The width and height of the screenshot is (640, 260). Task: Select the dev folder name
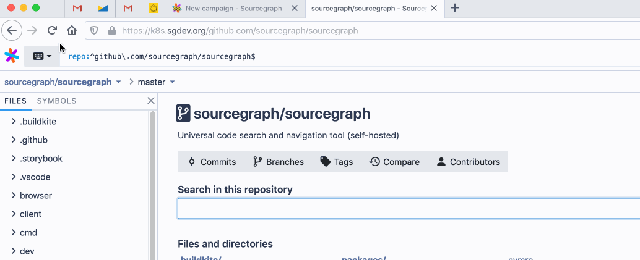click(x=27, y=251)
